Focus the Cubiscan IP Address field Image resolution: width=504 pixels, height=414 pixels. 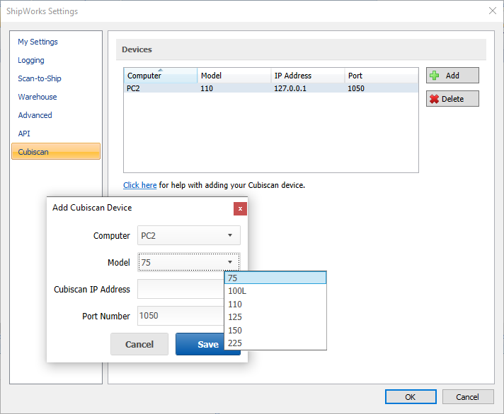click(x=181, y=289)
